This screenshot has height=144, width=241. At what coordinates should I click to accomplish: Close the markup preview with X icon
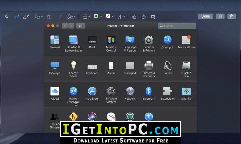coord(7,16)
